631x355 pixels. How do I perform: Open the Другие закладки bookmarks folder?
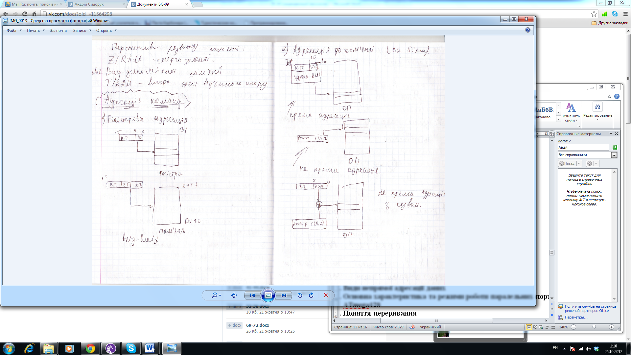610,23
